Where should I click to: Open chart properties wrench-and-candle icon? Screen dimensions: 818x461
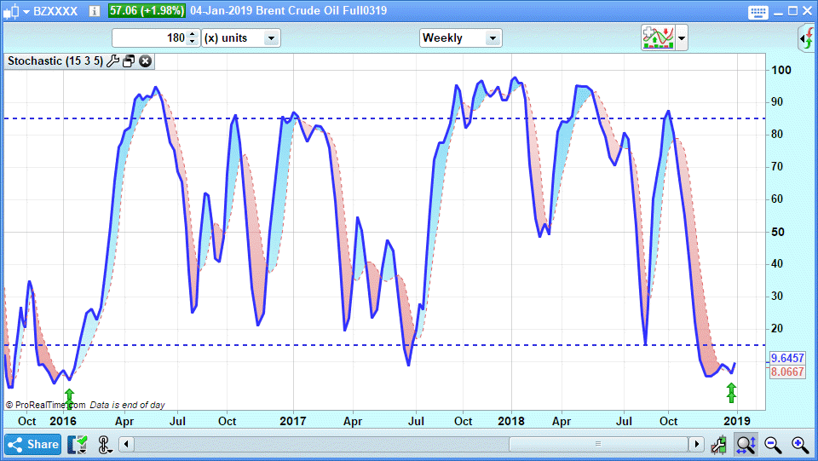tap(719, 445)
